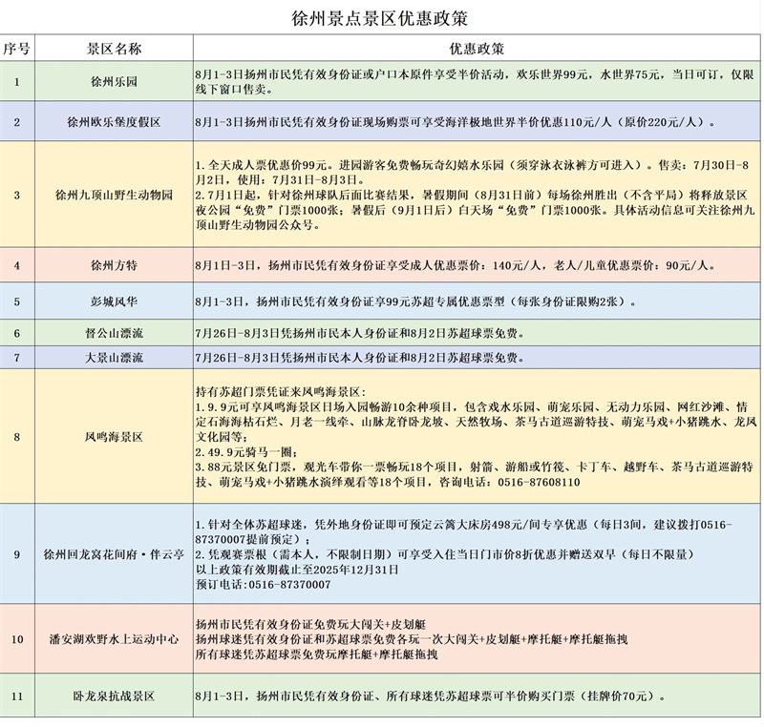This screenshot has width=764, height=727.
Task: Click the 徐州方特 name cell
Action: [x=114, y=264]
